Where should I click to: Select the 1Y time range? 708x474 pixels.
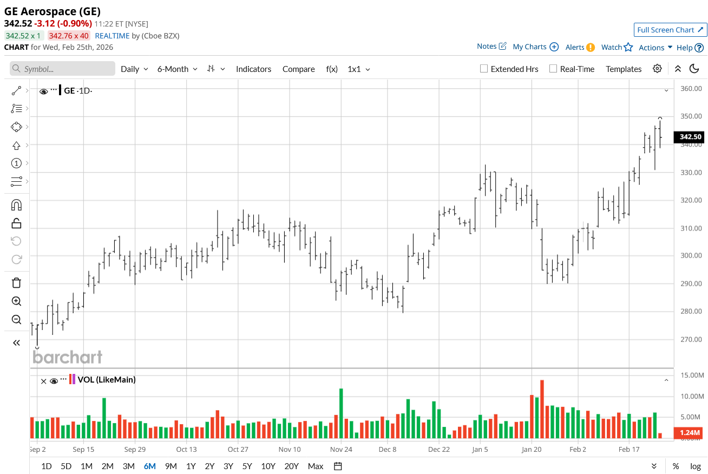[x=191, y=466]
